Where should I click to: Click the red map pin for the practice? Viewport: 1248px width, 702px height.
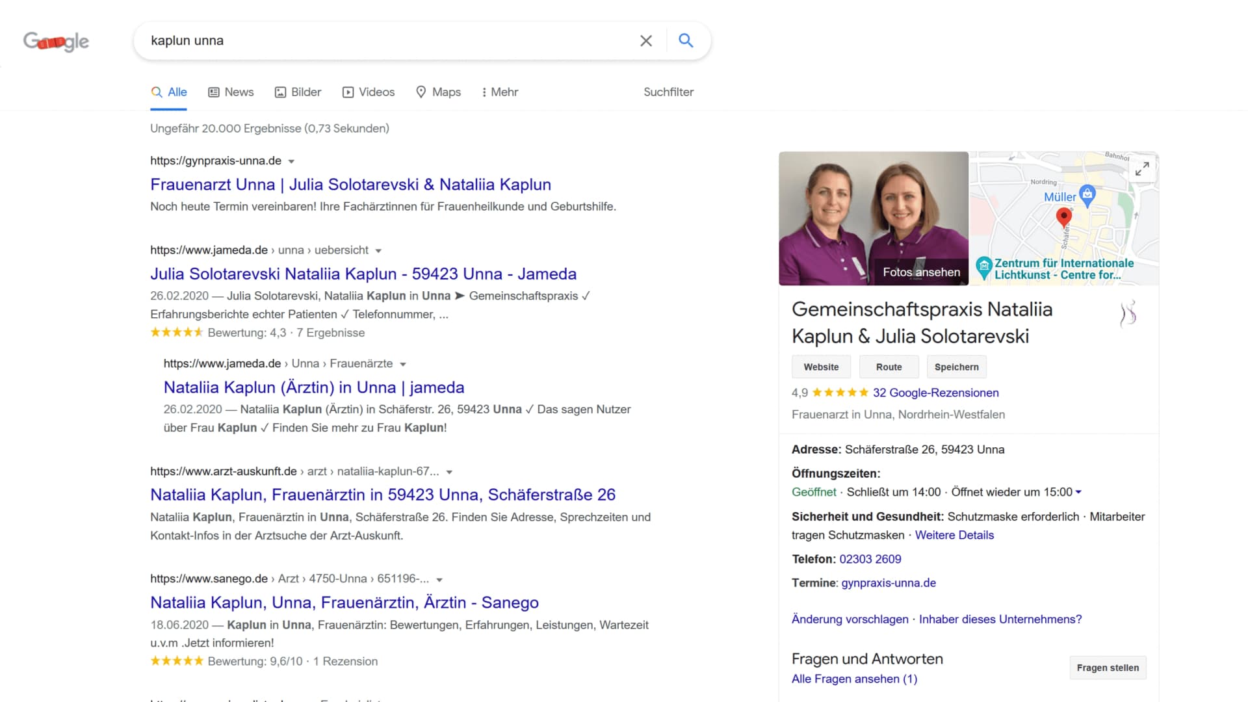[x=1064, y=217]
